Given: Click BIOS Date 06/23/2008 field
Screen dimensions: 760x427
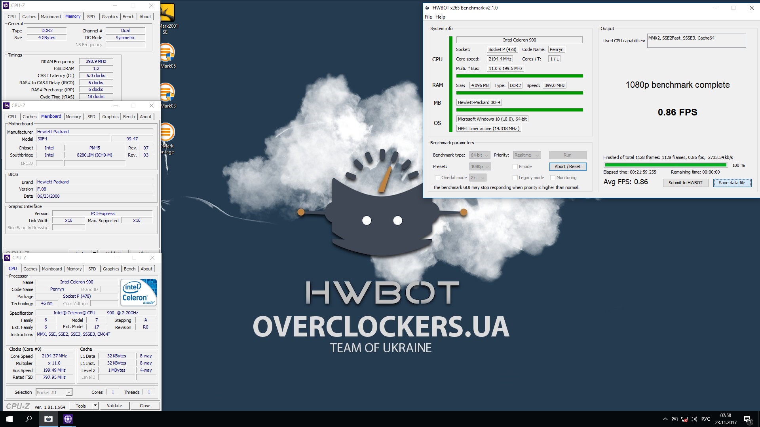Looking at the screenshot, I should 95,196.
